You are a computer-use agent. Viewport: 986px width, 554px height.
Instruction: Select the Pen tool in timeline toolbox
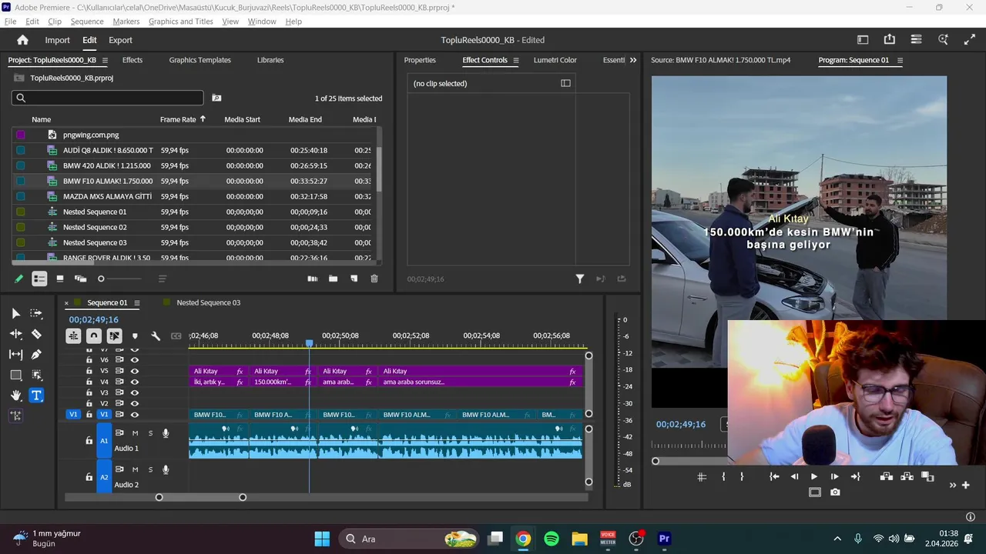click(36, 355)
